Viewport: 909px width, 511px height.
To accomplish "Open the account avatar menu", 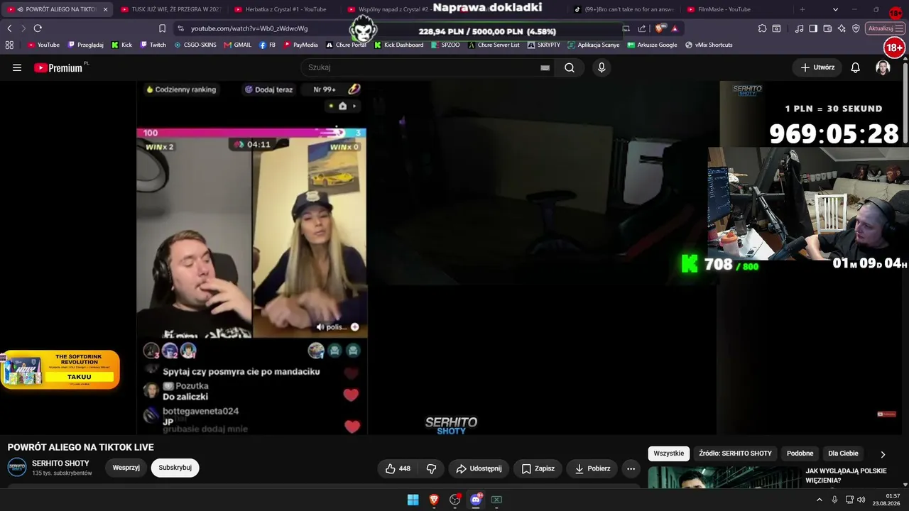I will tap(883, 67).
